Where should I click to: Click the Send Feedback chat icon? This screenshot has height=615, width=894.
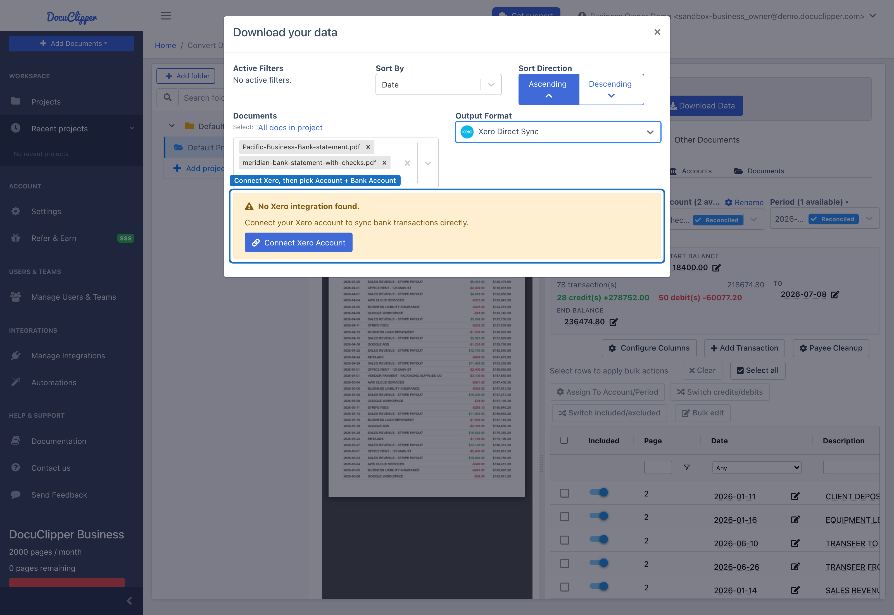[x=15, y=495]
